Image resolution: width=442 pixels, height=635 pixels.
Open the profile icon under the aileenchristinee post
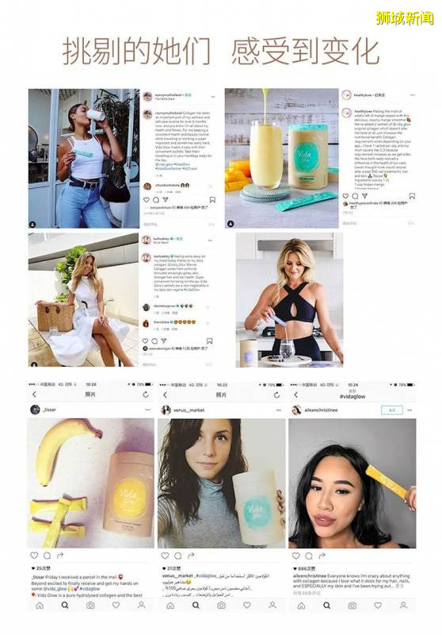point(403,606)
